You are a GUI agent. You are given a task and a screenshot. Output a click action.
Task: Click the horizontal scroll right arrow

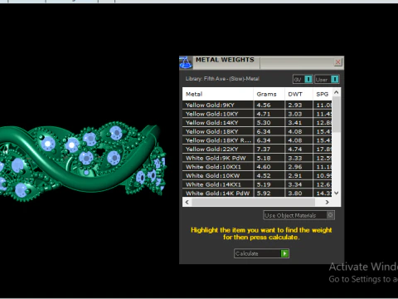[328, 202]
